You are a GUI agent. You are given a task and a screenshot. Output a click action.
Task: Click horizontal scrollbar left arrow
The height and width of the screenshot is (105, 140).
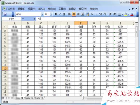(x=85, y=98)
